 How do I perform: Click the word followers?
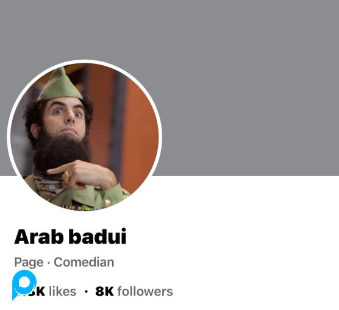tap(145, 291)
